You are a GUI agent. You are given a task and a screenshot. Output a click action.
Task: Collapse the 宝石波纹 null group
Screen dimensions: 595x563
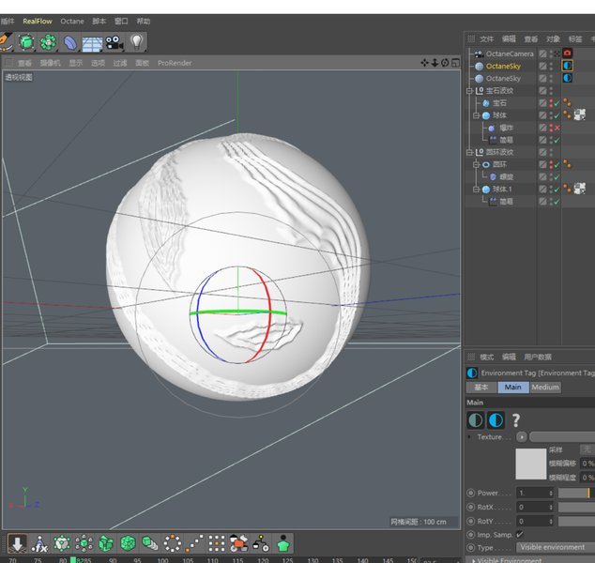point(470,91)
